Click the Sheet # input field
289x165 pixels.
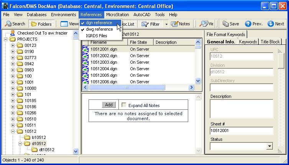coord(241,131)
